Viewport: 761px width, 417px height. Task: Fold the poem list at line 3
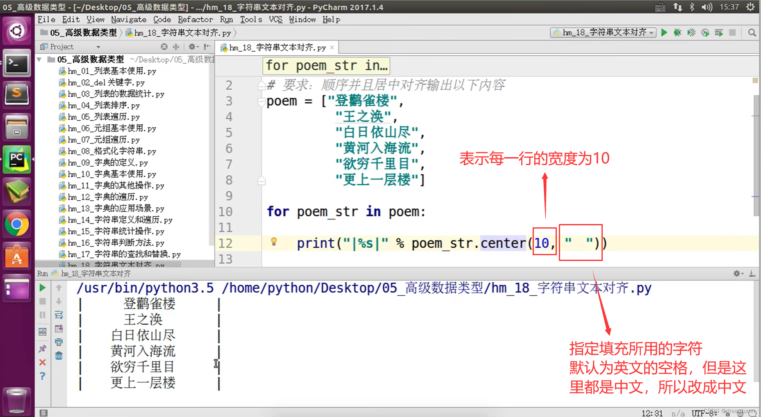[261, 101]
